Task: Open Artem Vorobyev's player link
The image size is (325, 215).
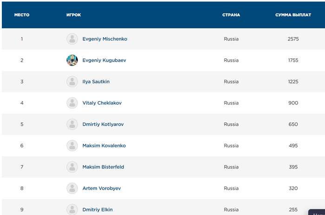Action: (x=101, y=189)
